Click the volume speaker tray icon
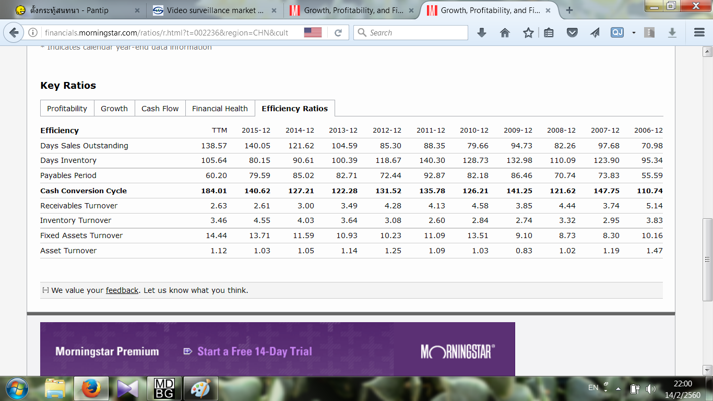713x401 pixels. point(651,389)
